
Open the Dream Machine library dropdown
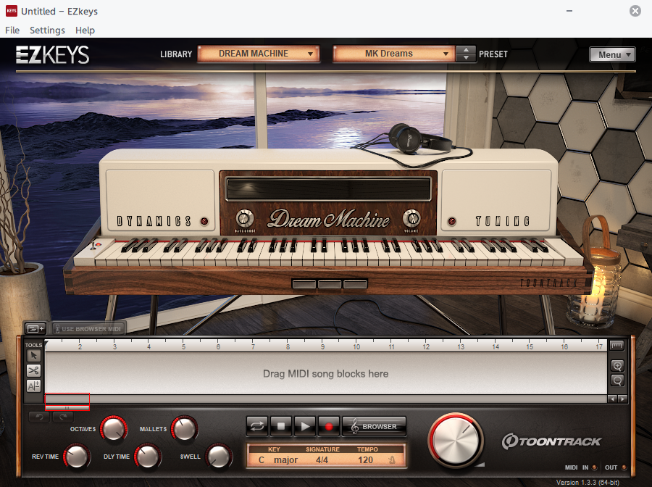click(x=259, y=54)
